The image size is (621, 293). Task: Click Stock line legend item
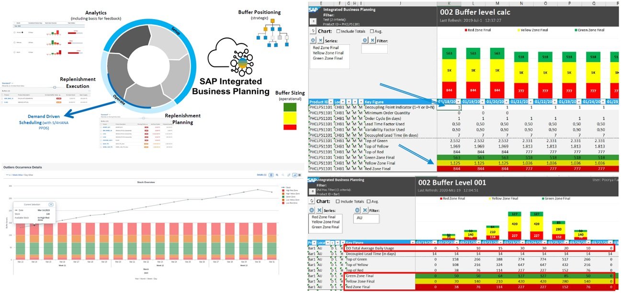(x=286, y=187)
